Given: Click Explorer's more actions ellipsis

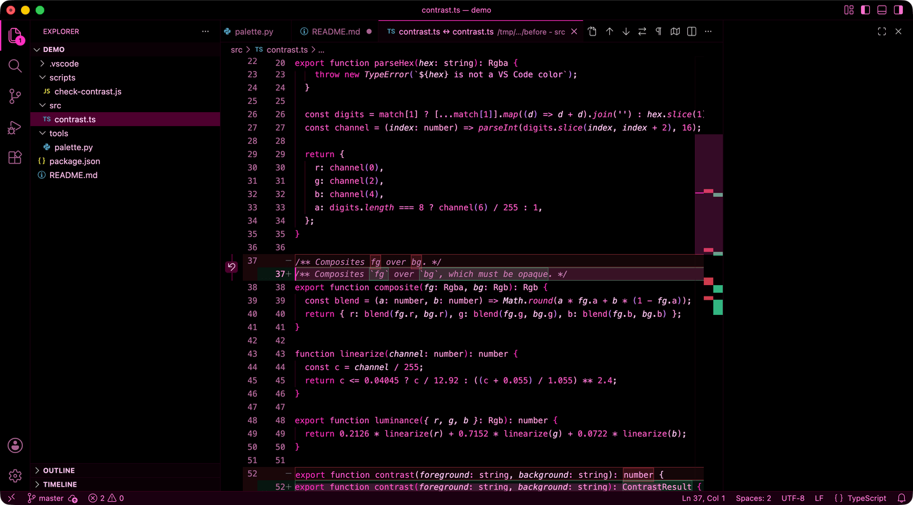Looking at the screenshot, I should tap(205, 31).
